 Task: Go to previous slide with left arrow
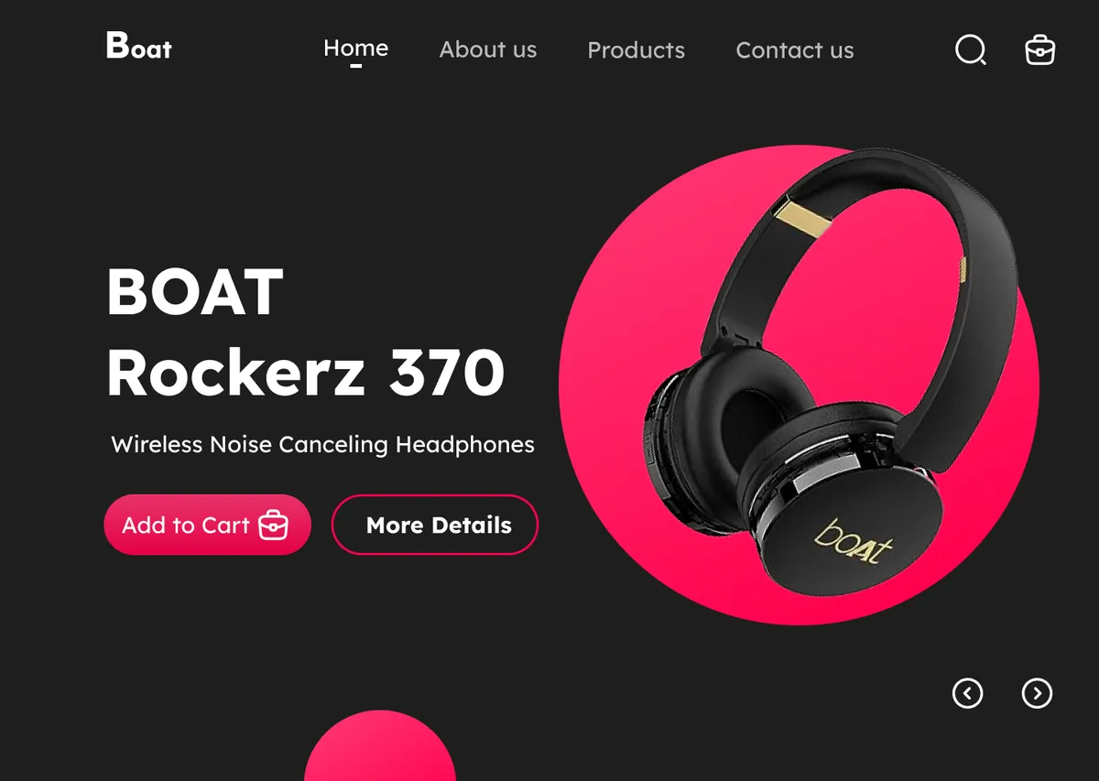coord(967,693)
